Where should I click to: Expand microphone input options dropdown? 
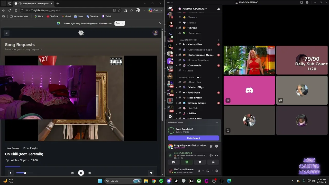[203, 171]
